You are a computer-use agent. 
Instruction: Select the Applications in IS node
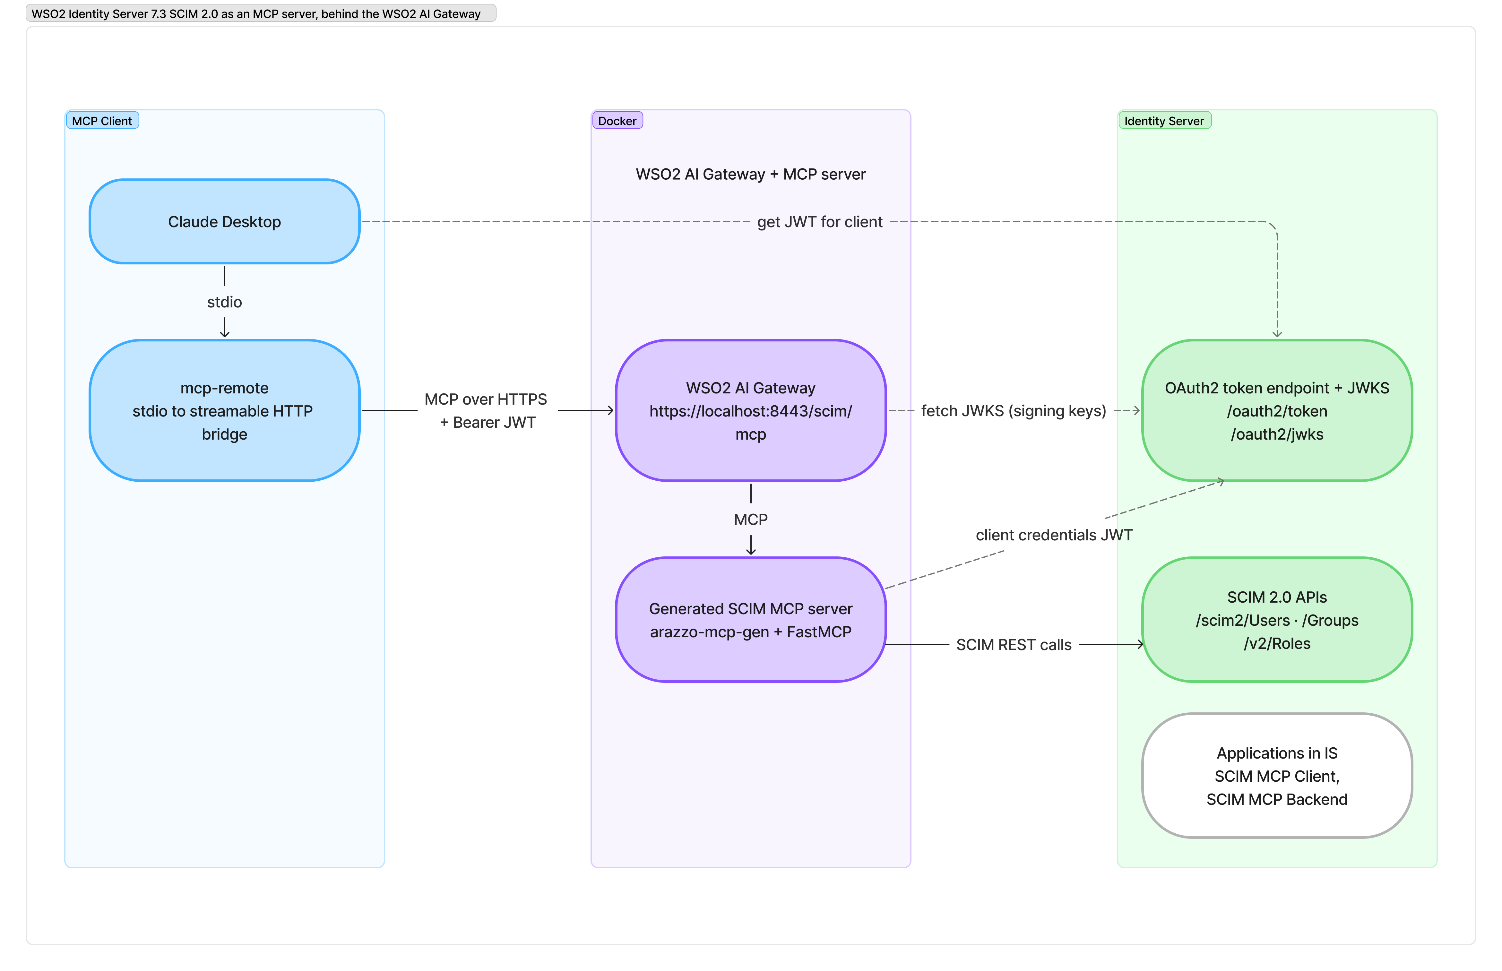(1277, 776)
